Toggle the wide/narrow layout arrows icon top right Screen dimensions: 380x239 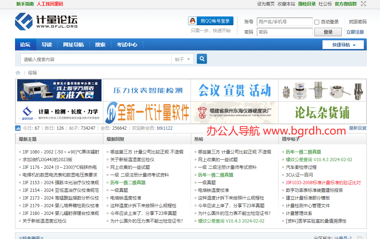(363, 4)
